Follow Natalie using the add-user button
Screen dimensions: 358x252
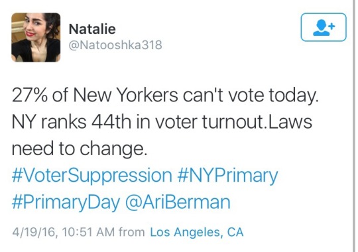pos(324,27)
